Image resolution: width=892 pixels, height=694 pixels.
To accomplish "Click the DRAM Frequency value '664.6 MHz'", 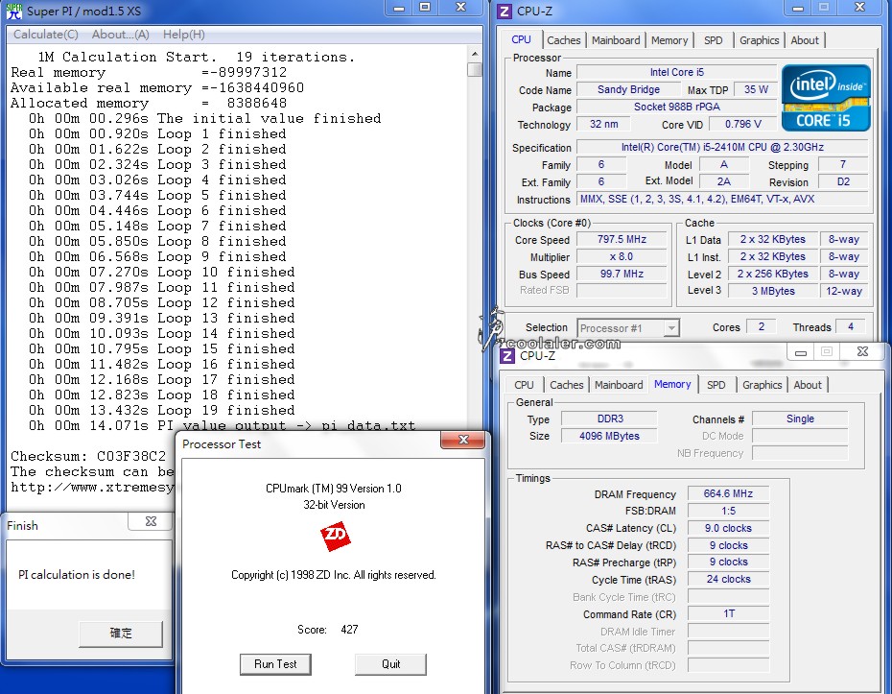I will pos(728,493).
